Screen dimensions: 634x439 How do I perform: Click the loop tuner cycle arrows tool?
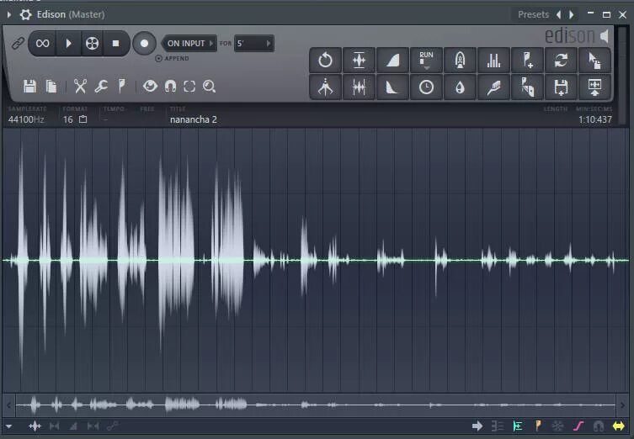[x=561, y=61]
